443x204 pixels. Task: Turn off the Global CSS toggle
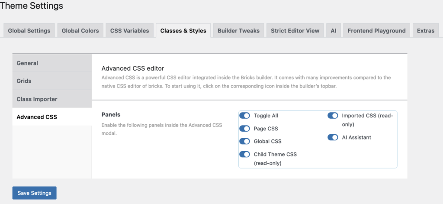[245, 141]
